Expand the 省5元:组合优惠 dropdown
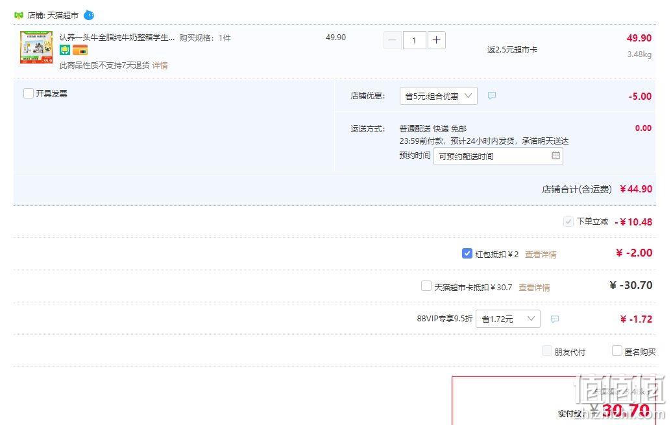Screen dimensions: 671x425 438,96
